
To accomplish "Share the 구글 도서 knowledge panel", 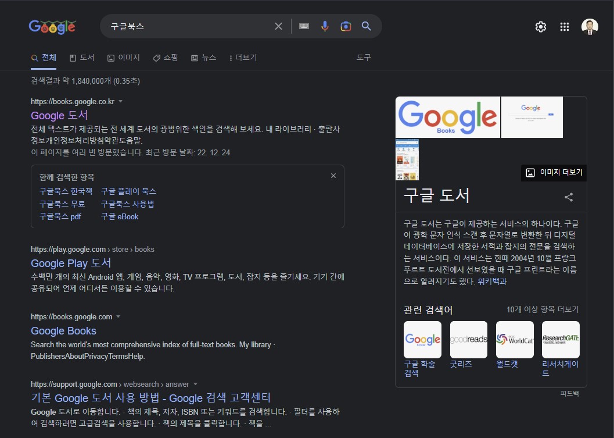I will point(569,197).
